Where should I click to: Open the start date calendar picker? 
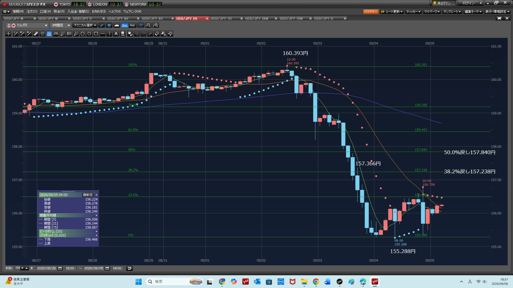[60, 268]
